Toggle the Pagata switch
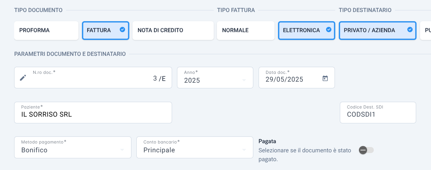Screen dimensions: 431x170 coord(366,150)
